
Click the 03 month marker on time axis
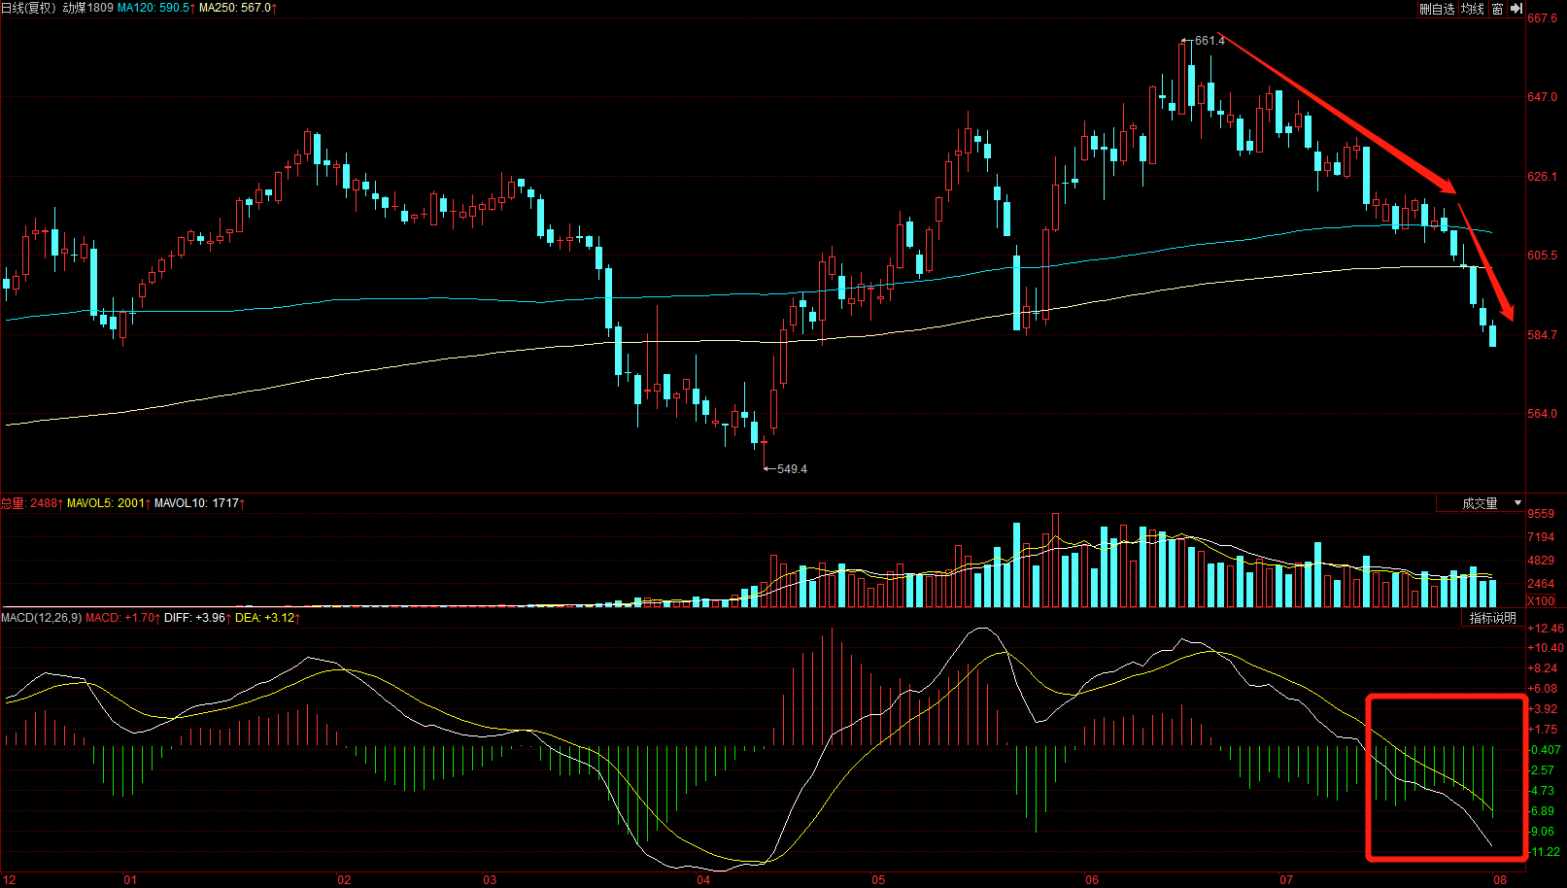(x=489, y=880)
